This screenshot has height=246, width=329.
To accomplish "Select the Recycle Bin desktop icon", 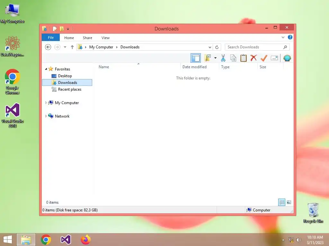I will click(x=313, y=213).
